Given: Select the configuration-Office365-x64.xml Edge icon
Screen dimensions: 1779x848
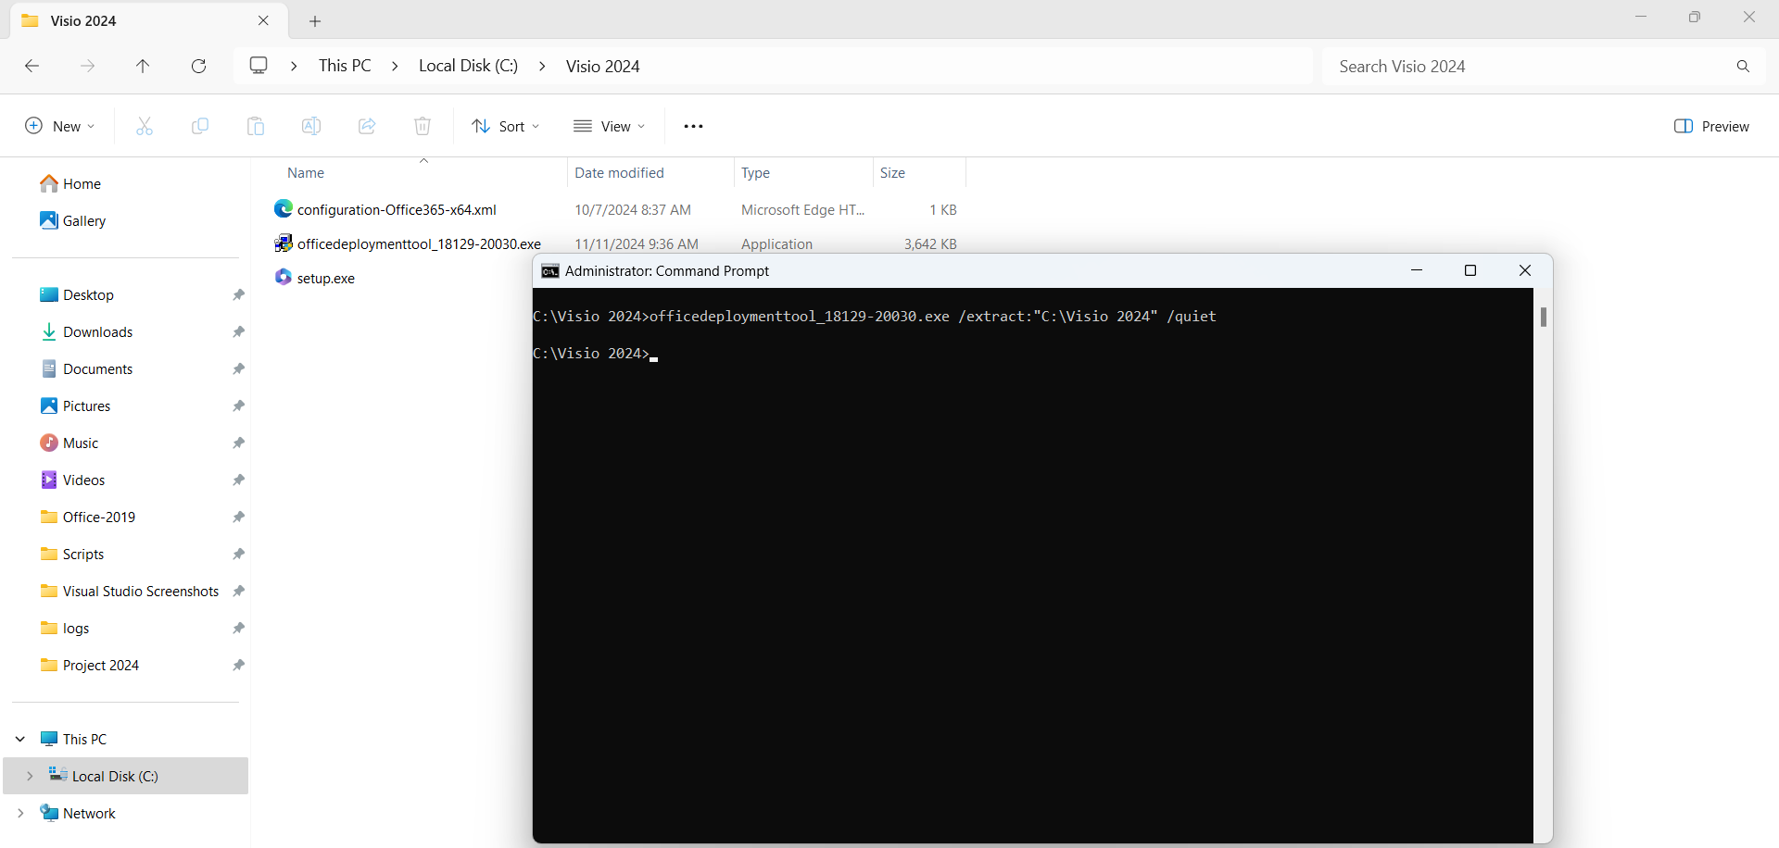Looking at the screenshot, I should click(284, 209).
